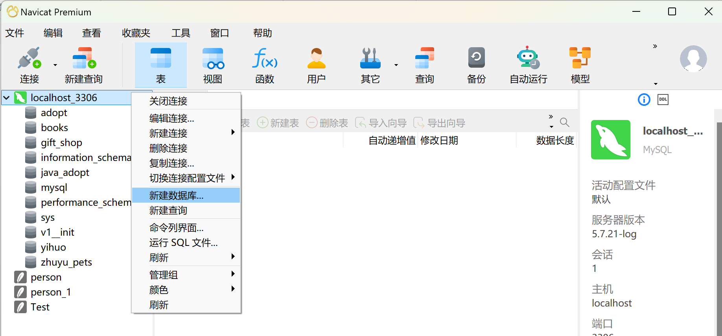Click the 导出向导 button

point(439,123)
